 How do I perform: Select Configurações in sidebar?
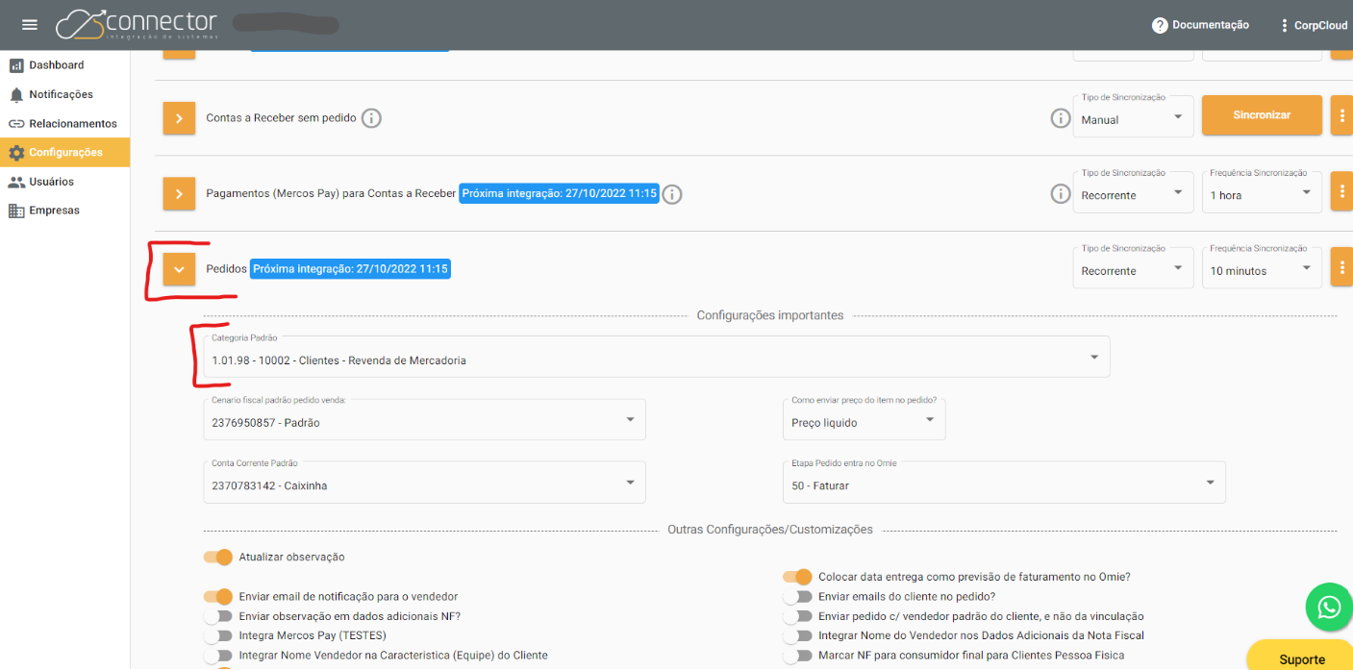pyautogui.click(x=64, y=152)
